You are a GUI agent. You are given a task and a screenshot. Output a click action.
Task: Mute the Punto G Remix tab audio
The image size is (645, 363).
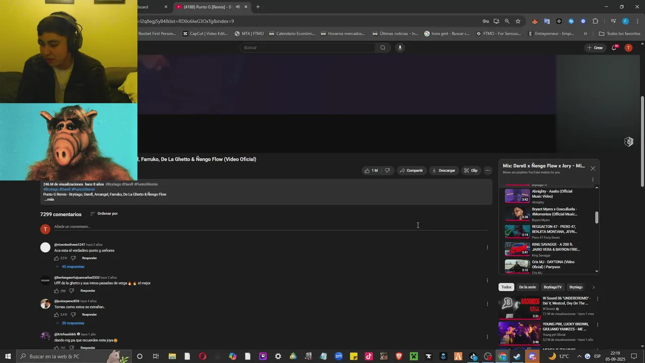tap(237, 7)
